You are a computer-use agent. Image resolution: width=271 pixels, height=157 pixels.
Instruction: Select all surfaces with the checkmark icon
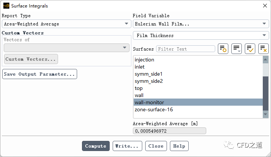tap(250, 49)
